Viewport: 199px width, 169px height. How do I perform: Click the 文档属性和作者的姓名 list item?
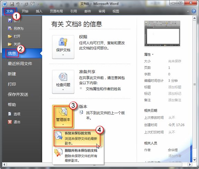coord(103,89)
